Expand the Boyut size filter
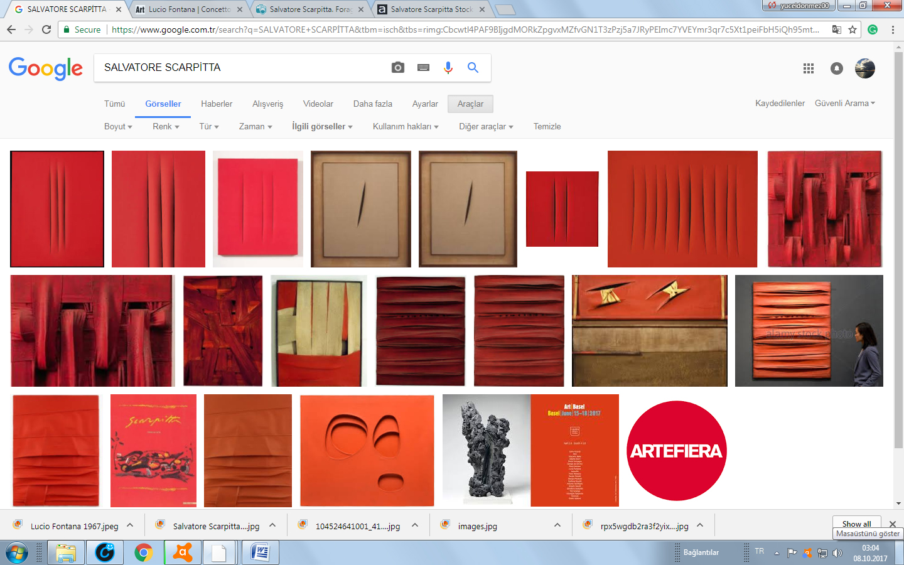 [x=118, y=126]
